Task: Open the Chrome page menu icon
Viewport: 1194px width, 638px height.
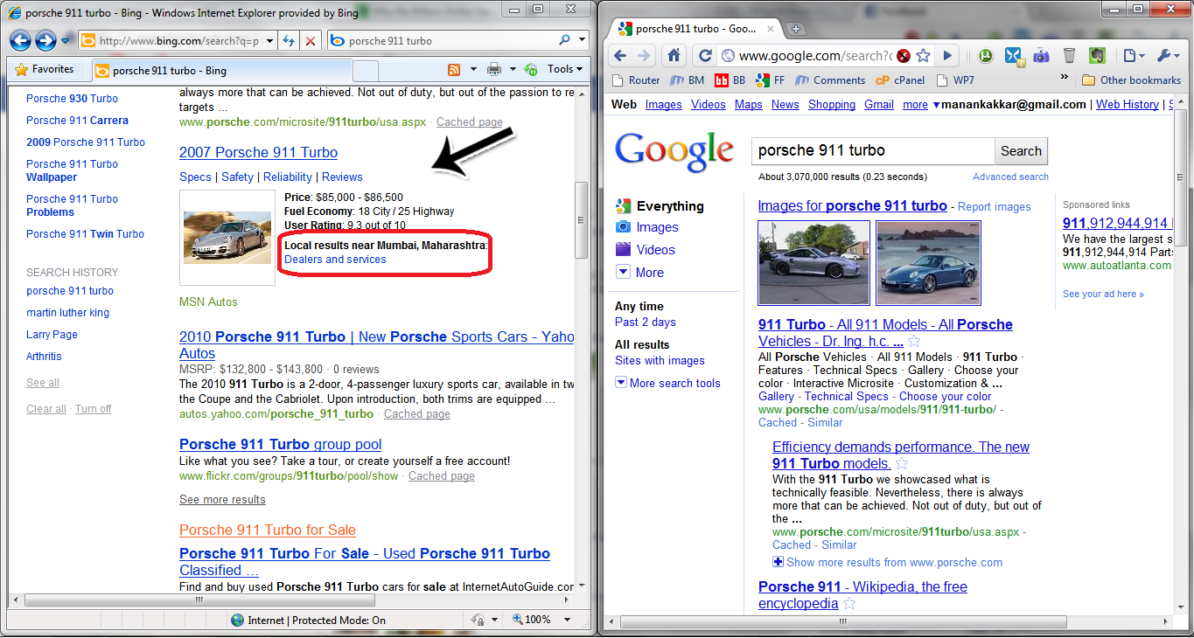Action: pyautogui.click(x=1133, y=56)
